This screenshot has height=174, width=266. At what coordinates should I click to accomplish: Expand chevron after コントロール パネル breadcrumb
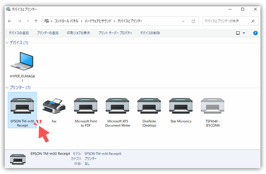(x=81, y=21)
